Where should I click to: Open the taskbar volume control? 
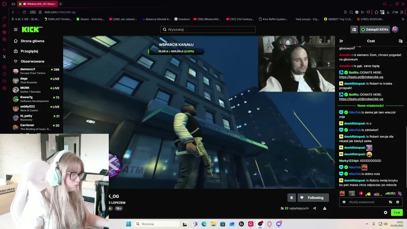(386, 224)
